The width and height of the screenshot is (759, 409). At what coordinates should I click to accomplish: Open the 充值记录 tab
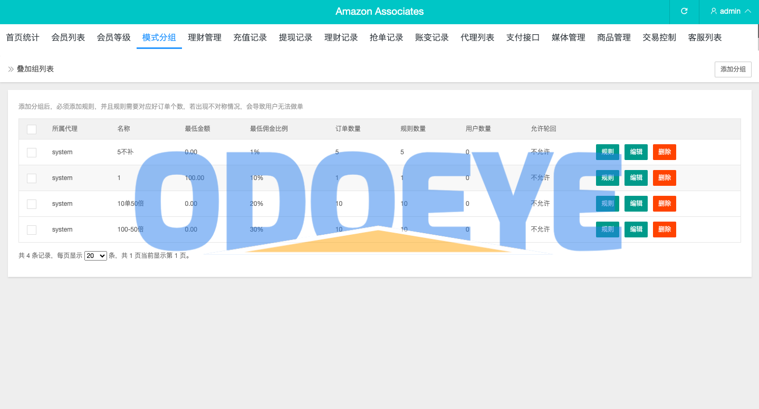click(250, 37)
